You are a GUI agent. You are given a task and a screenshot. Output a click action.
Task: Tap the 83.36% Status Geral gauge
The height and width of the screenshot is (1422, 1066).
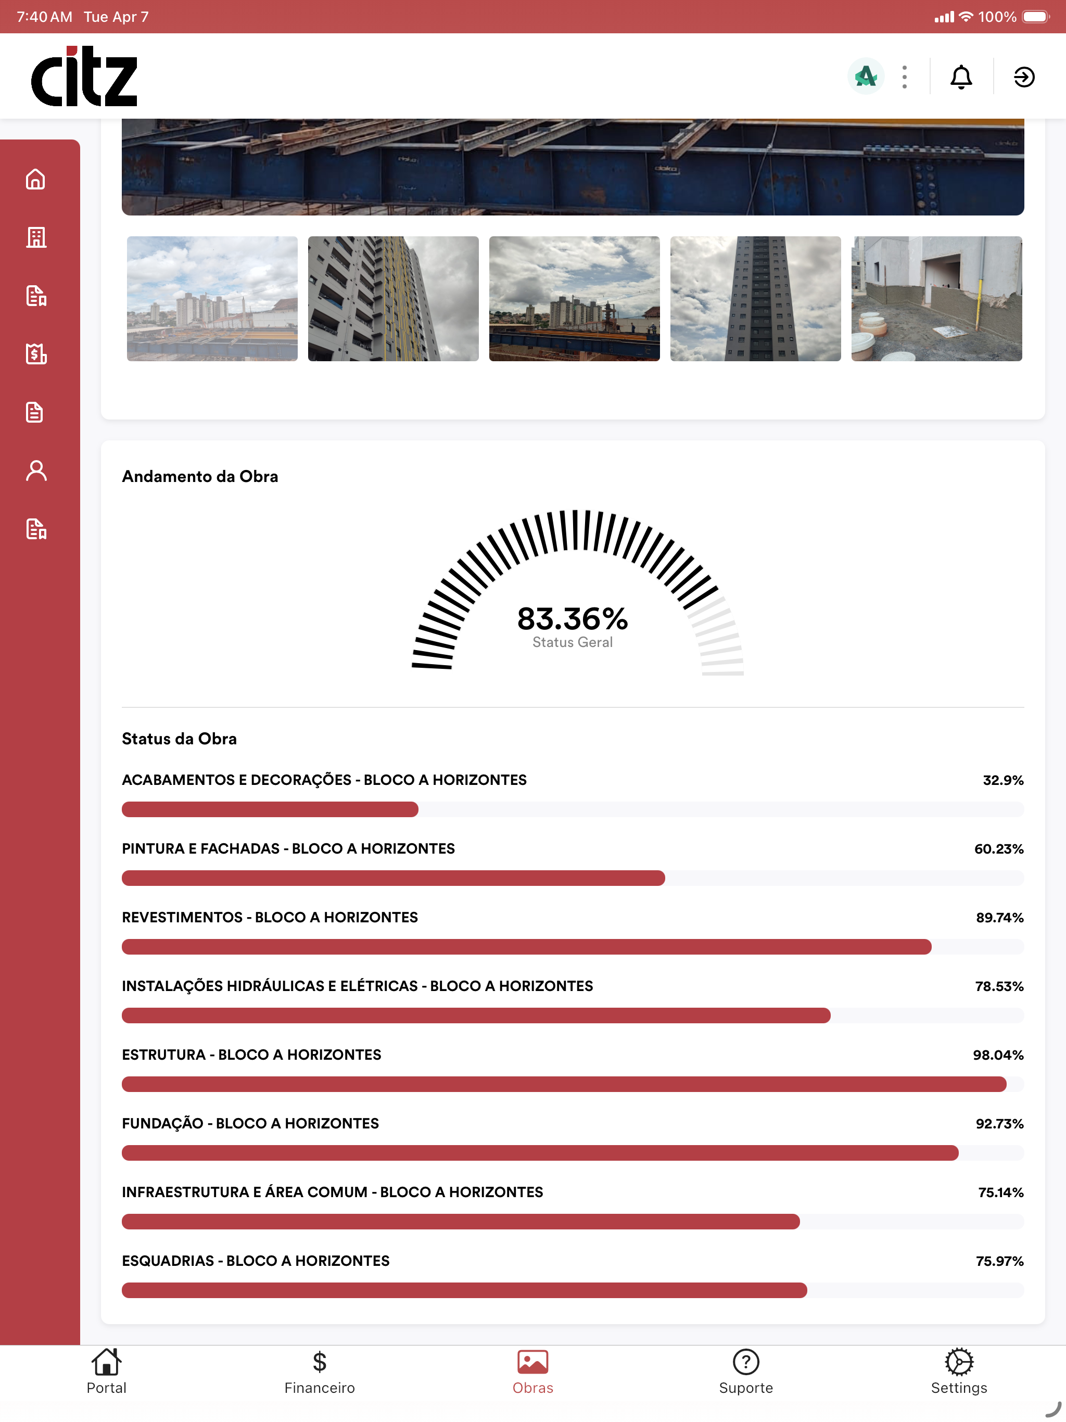click(577, 593)
